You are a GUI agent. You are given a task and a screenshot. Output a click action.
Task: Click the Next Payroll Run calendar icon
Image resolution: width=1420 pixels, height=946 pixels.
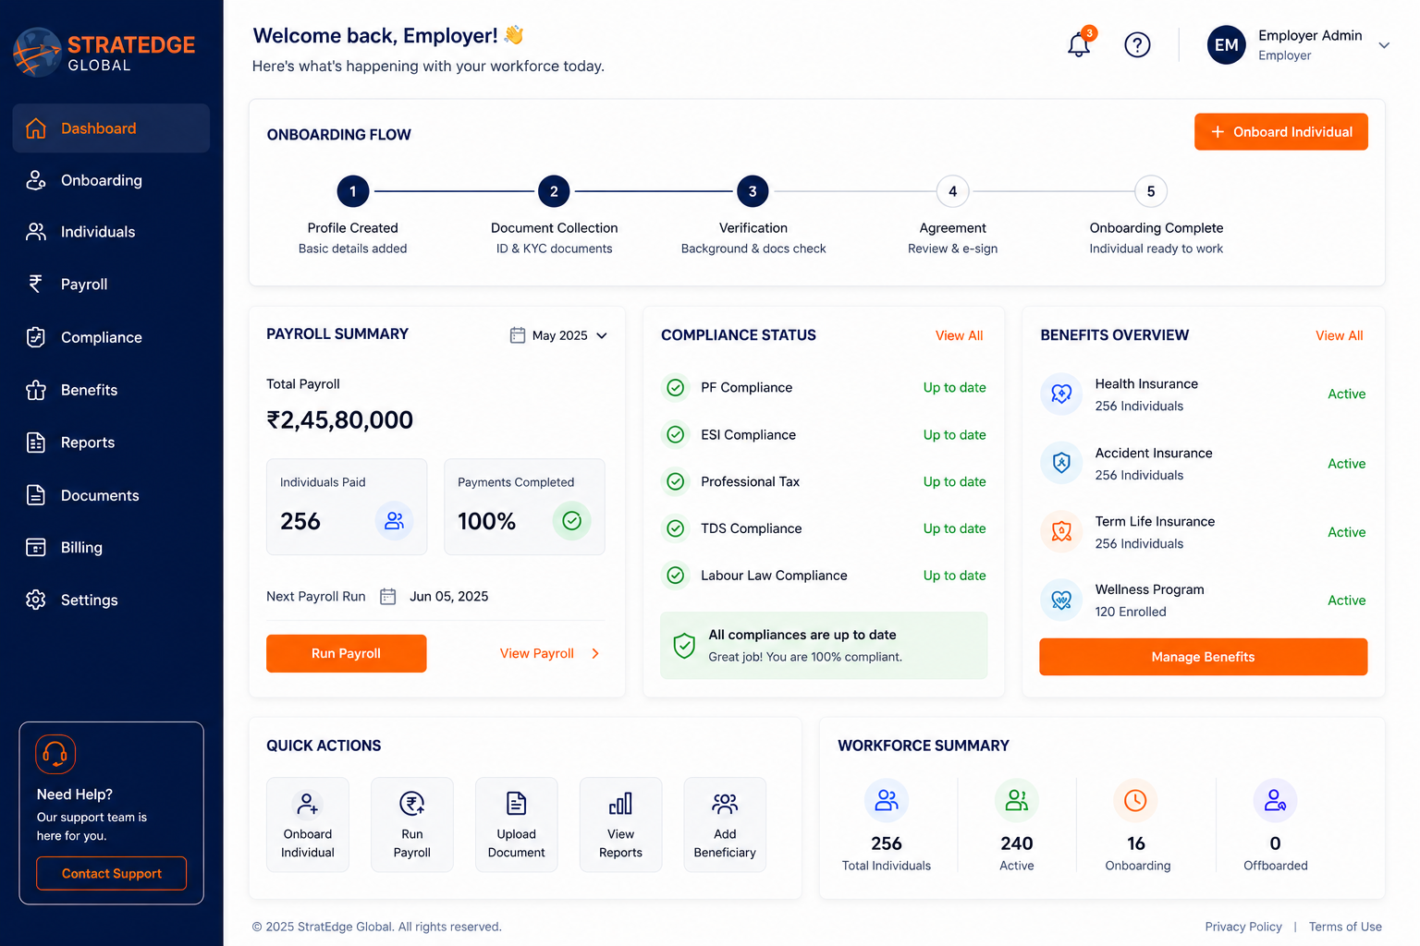388,597
